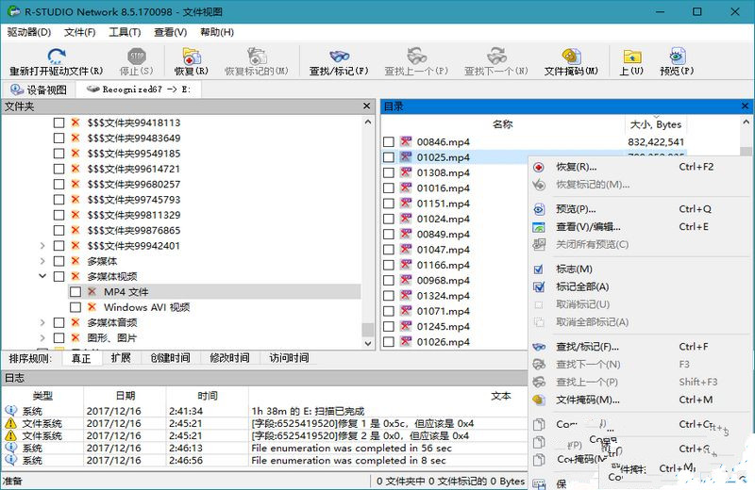This screenshot has width=755, height=490.
Task: Click the red X icon beside 多媒体音频
Action: [x=75, y=322]
